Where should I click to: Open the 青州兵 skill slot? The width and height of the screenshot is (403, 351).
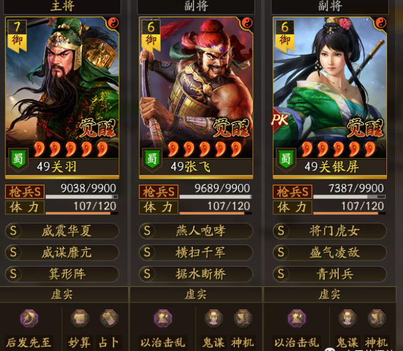pyautogui.click(x=330, y=274)
